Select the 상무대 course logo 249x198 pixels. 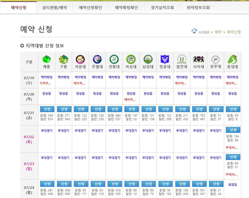(216, 58)
